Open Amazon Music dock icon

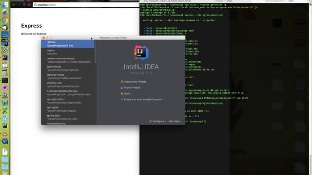(5, 35)
